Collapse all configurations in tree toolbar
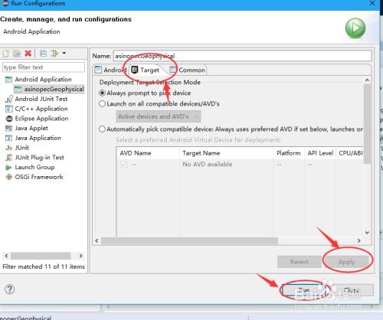The image size is (383, 320). [44, 54]
